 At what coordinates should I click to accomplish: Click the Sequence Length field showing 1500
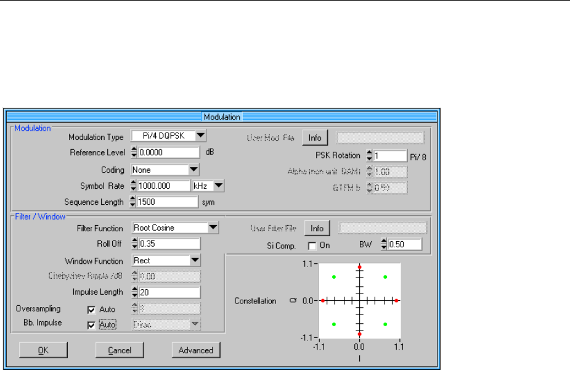167,202
